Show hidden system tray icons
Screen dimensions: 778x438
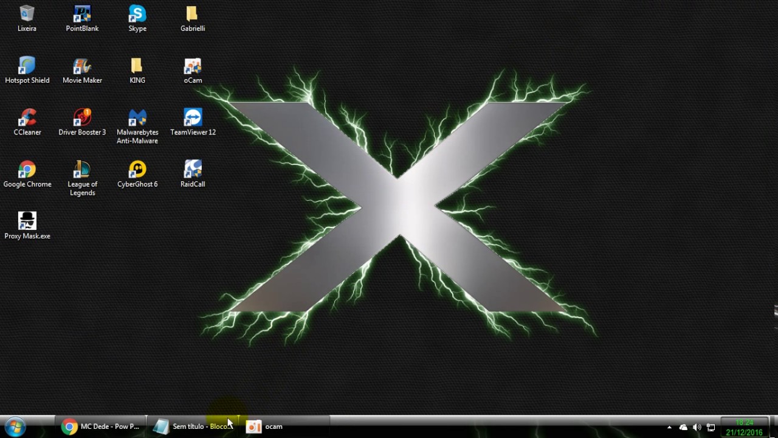coord(669,427)
